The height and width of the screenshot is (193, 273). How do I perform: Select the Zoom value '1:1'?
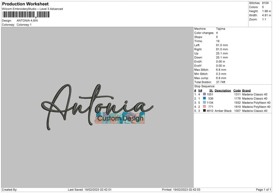tap(264, 19)
